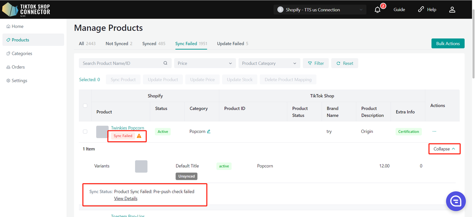
Task: Toggle the select-all checkbox in table header
Action: (85, 106)
